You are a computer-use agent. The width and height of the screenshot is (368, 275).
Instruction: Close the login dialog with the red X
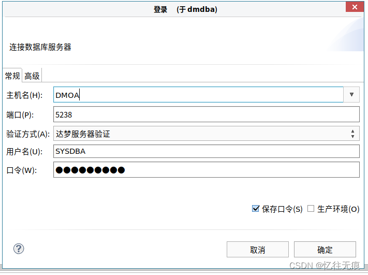click(x=355, y=7)
